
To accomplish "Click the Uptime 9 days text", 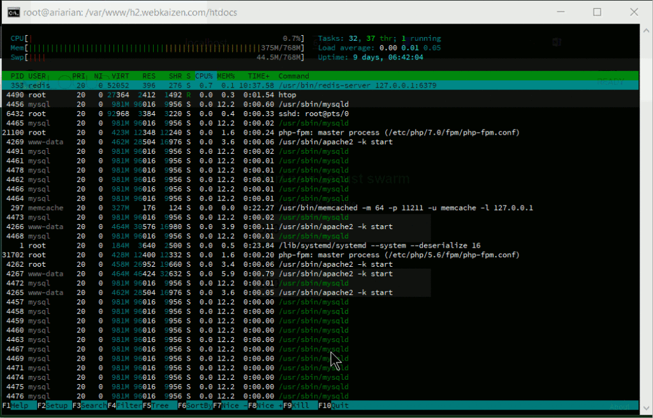I will pos(371,57).
